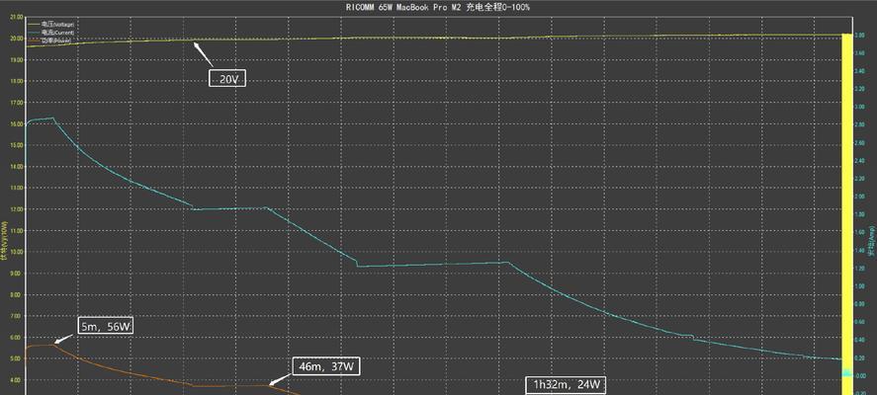This screenshot has height=395, width=877.
Task: Click the 13.00 tick on the left axis
Action: (x=16, y=188)
